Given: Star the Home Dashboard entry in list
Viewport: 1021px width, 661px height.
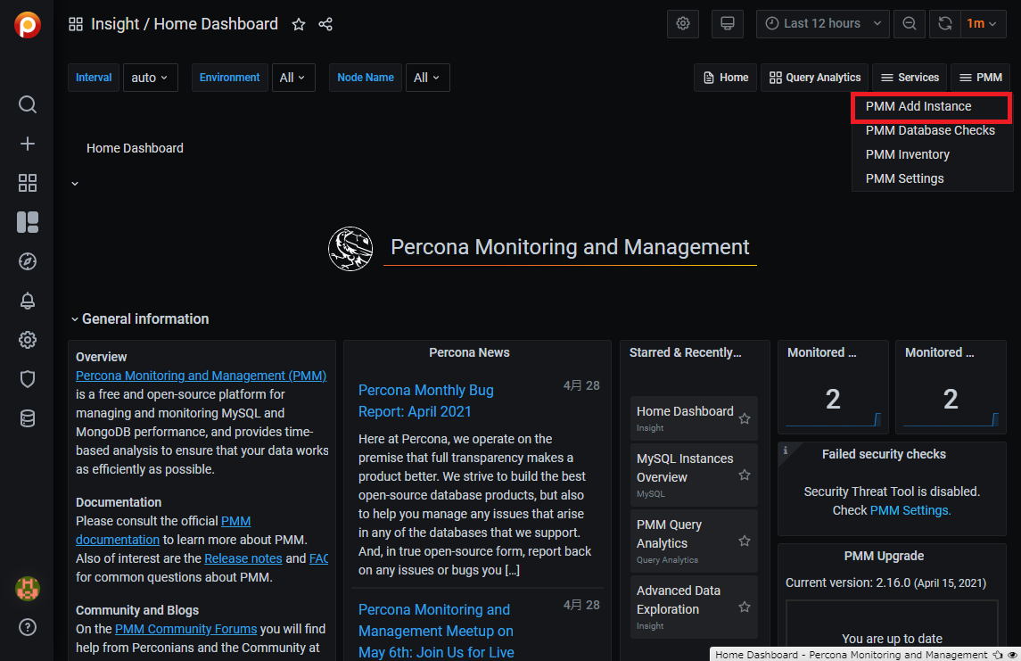Looking at the screenshot, I should tap(745, 418).
